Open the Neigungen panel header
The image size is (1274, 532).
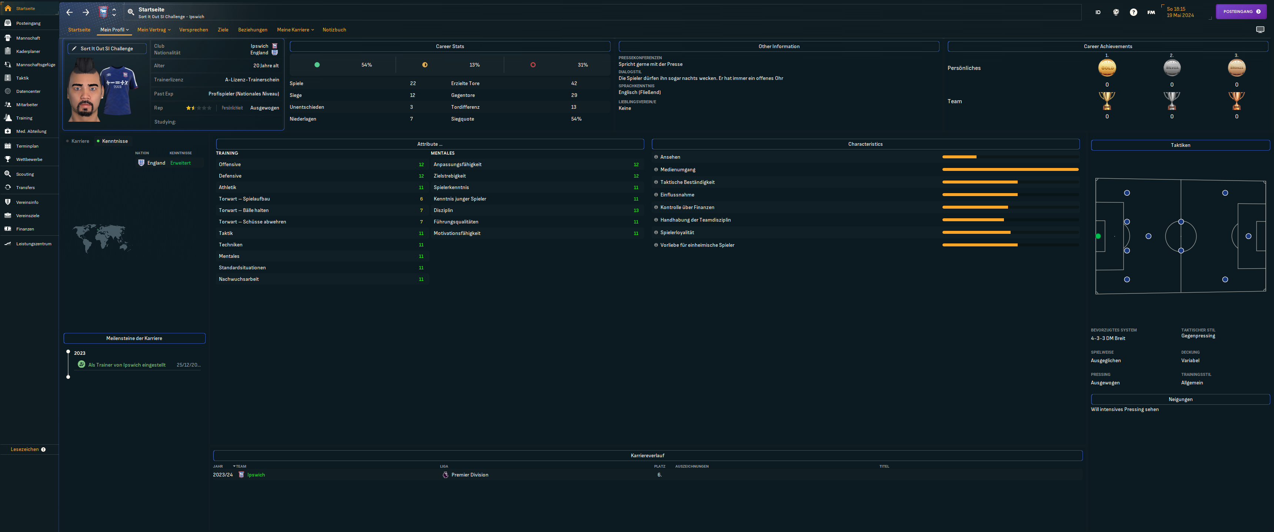pyautogui.click(x=1181, y=399)
